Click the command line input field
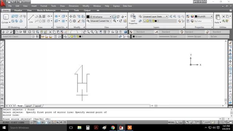This screenshot has height=131, width=233. [x=111, y=119]
